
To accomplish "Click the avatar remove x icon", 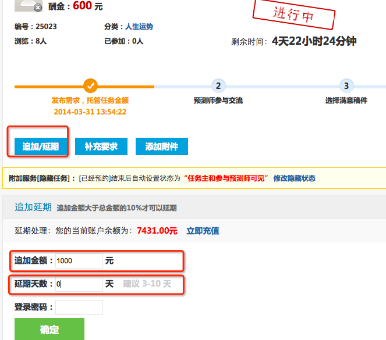I will point(38,8).
